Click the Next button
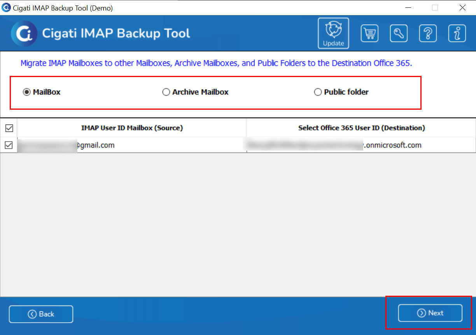This screenshot has height=335, width=476. coord(430,313)
